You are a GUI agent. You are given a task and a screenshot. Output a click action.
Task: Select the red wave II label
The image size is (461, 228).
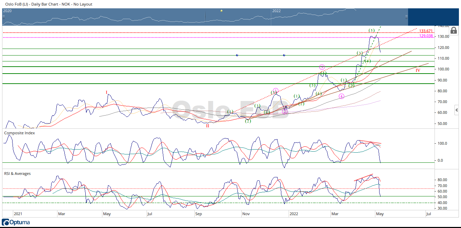click(x=208, y=126)
